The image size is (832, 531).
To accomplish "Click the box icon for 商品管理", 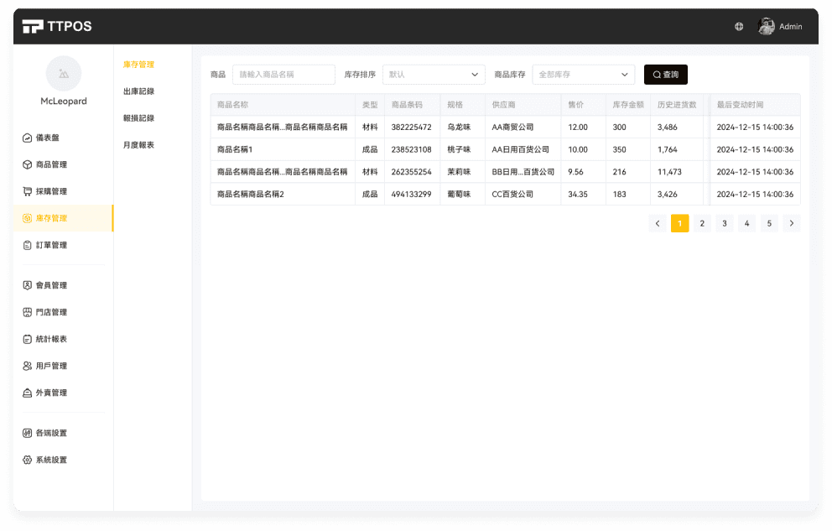I will point(28,164).
